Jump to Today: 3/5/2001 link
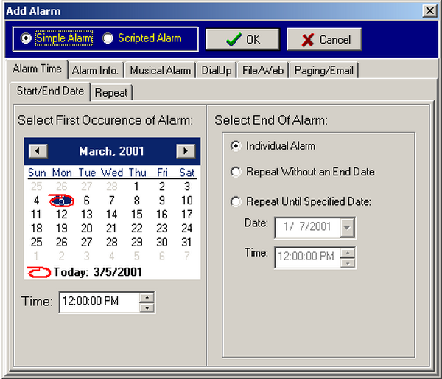The height and width of the screenshot is (379, 442). point(85,272)
